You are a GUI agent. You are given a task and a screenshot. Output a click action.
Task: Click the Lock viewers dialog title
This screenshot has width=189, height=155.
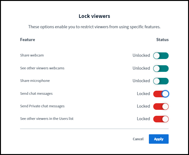pos(94,16)
